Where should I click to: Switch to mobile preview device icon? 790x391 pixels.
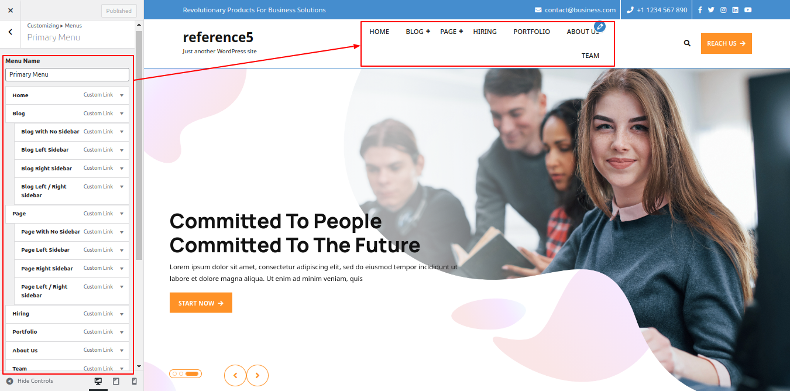(x=134, y=381)
